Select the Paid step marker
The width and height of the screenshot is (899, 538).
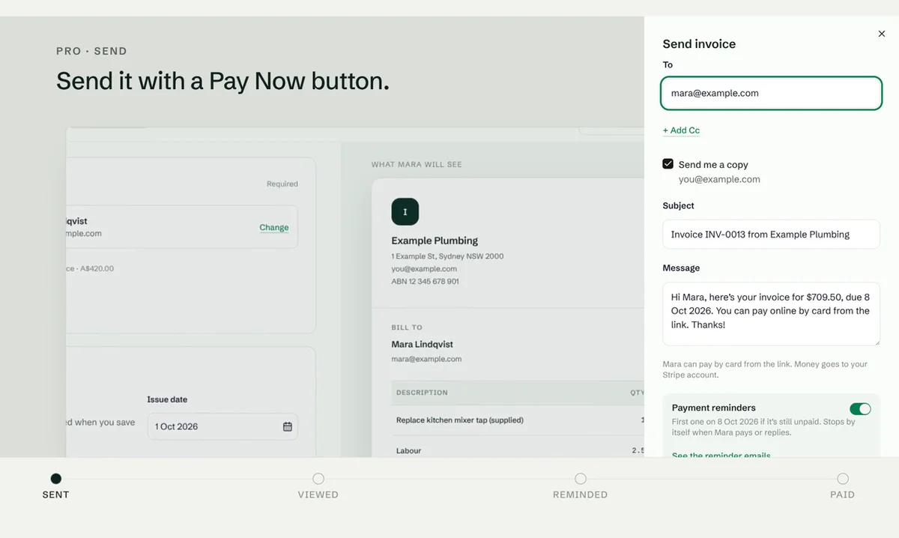coord(843,479)
